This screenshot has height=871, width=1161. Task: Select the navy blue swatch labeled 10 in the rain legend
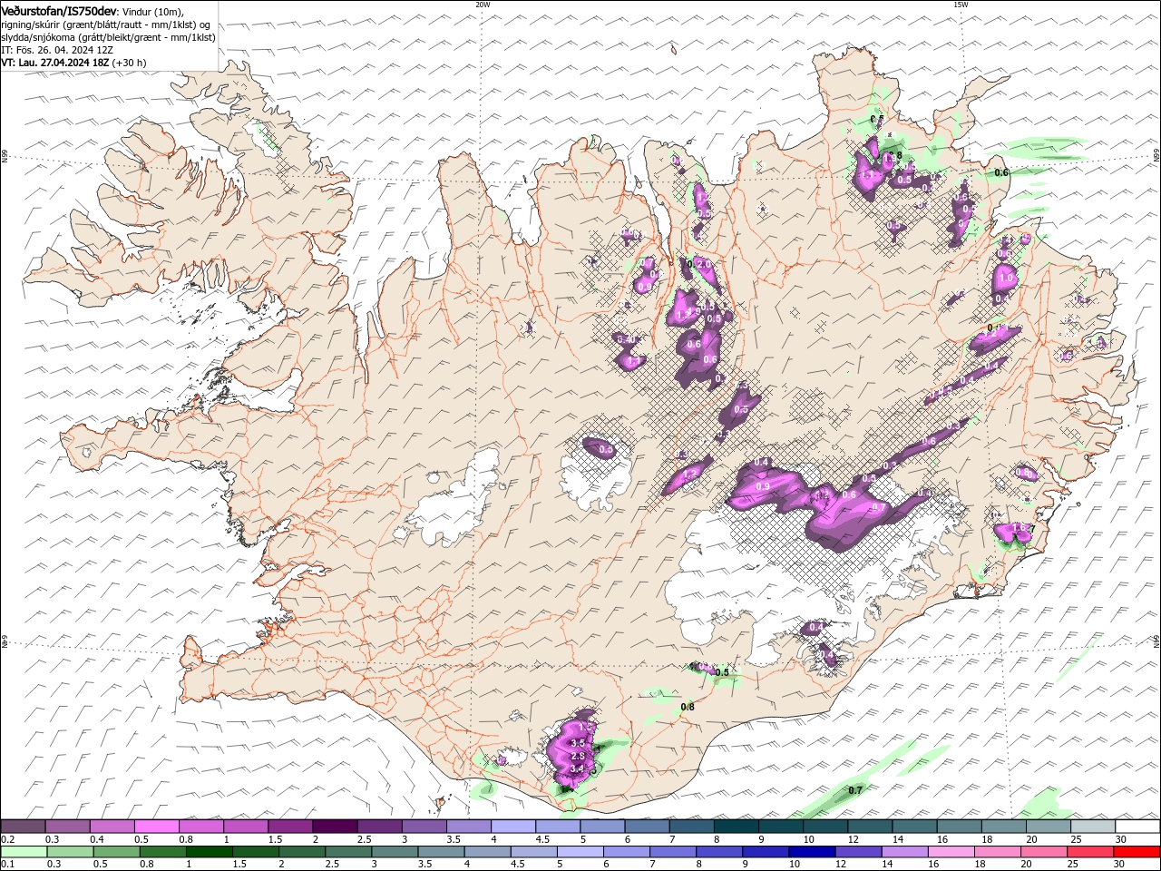click(x=811, y=852)
